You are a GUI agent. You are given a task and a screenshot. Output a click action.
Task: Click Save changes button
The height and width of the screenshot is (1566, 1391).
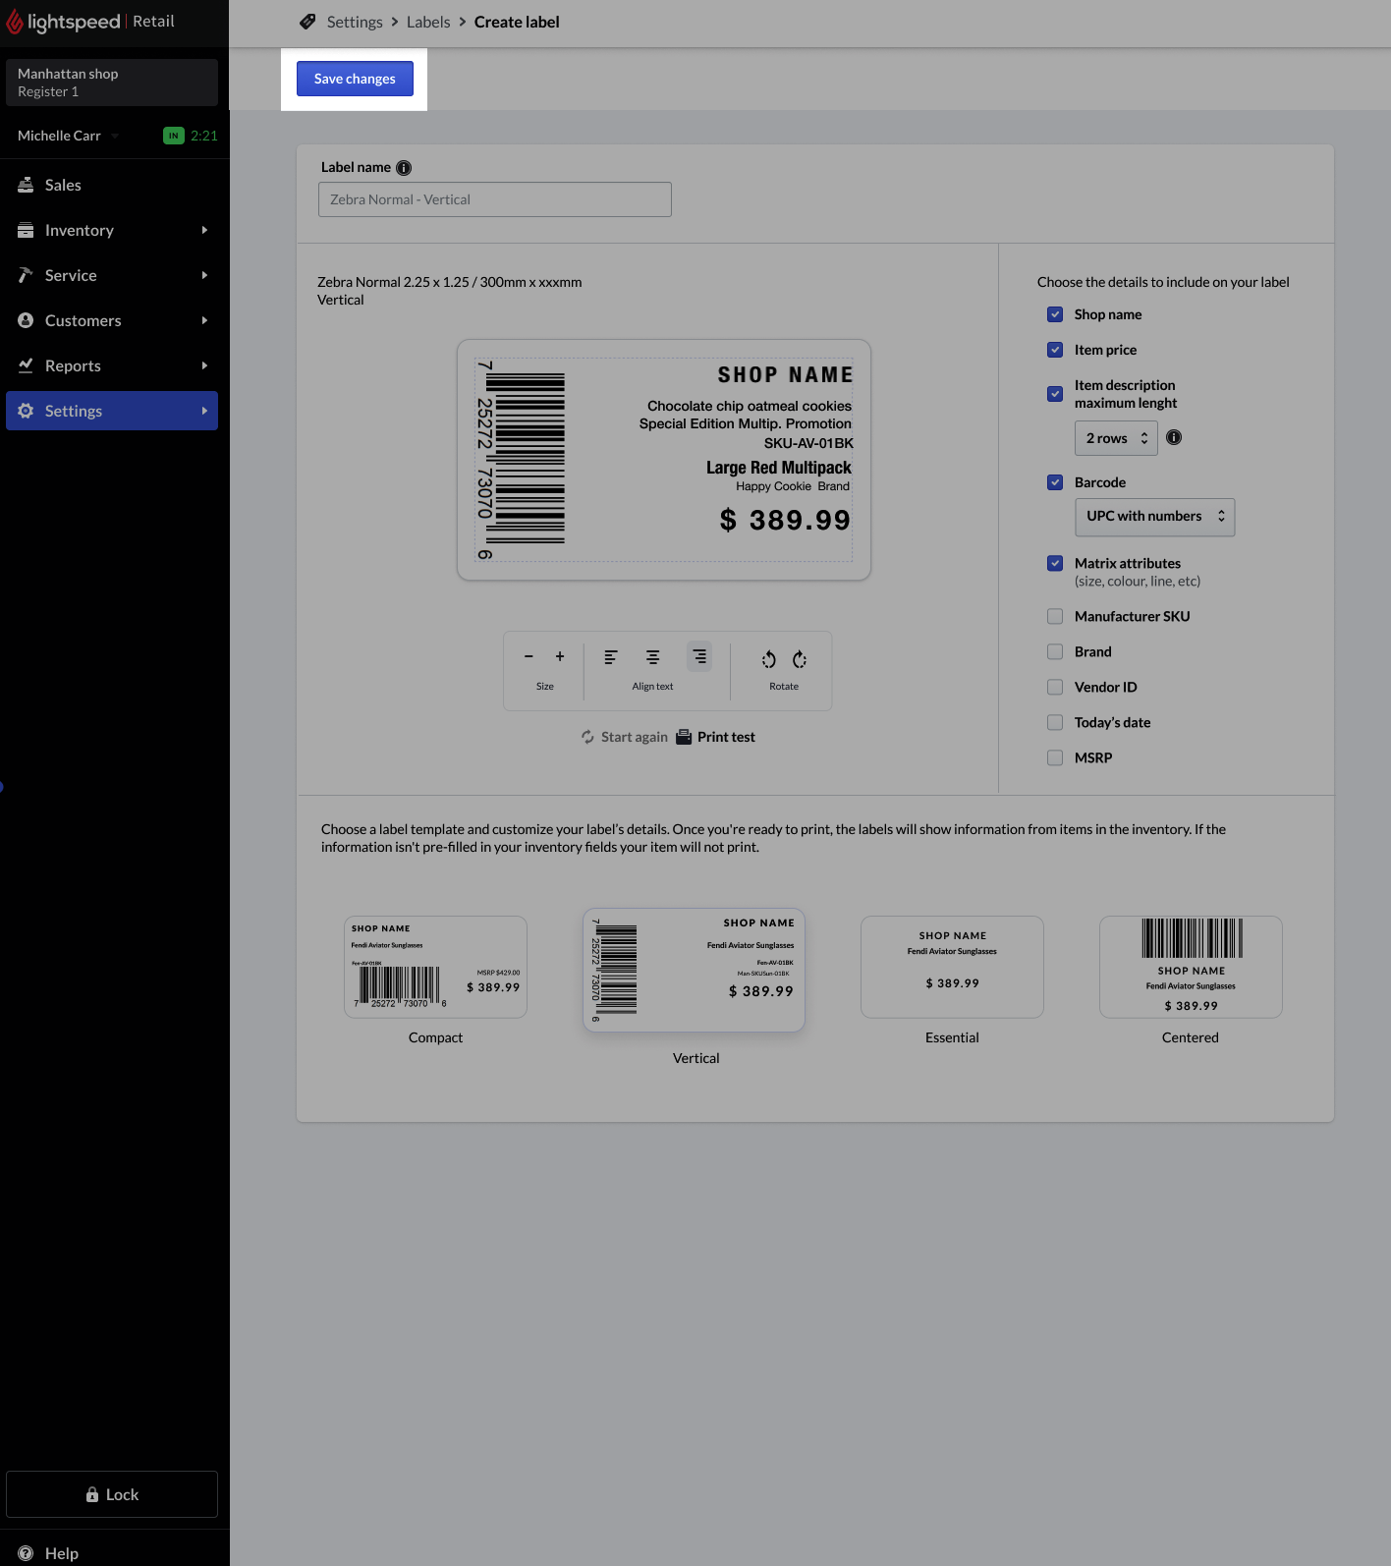(x=355, y=79)
